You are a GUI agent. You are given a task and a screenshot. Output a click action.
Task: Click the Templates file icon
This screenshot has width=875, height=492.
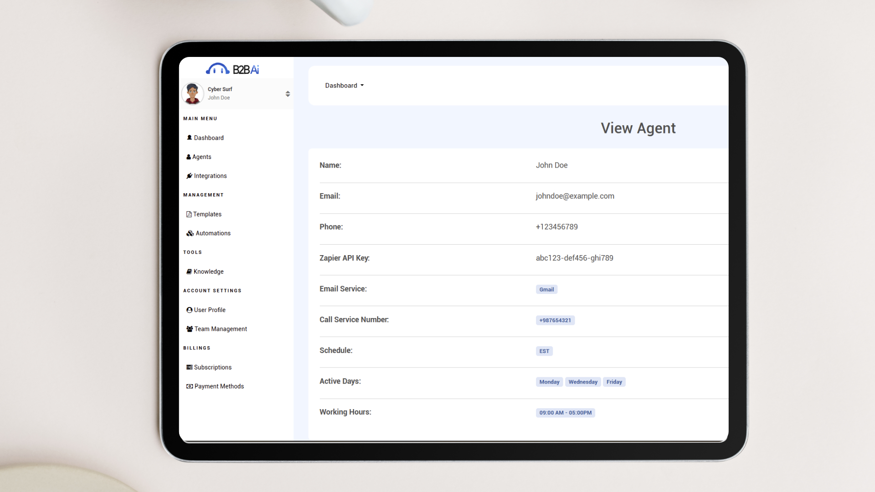(x=189, y=214)
